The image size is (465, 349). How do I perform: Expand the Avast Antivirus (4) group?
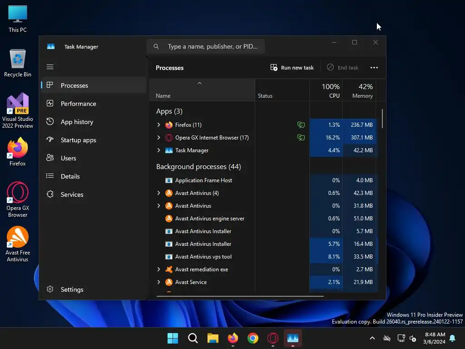point(158,193)
